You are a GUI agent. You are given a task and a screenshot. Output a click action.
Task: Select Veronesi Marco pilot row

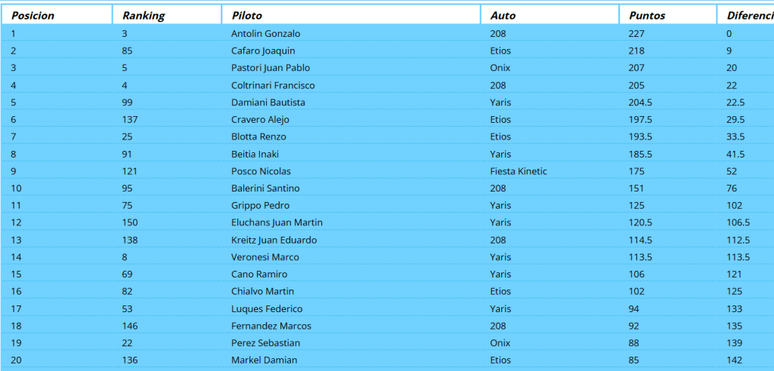pyautogui.click(x=265, y=257)
